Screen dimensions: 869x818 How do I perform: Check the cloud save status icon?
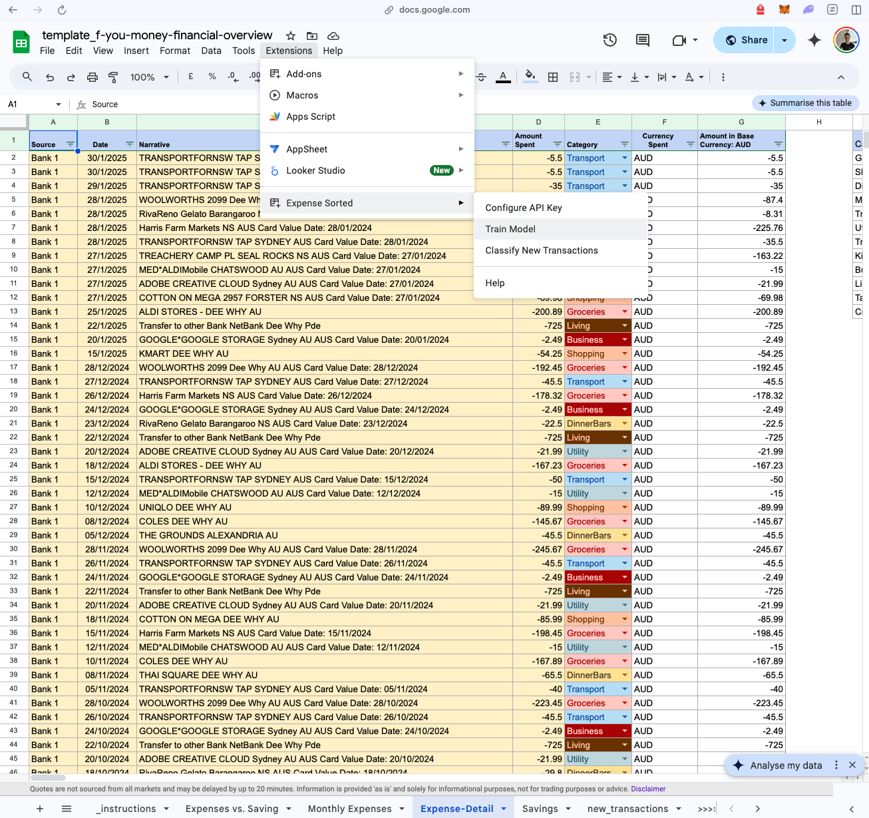333,36
